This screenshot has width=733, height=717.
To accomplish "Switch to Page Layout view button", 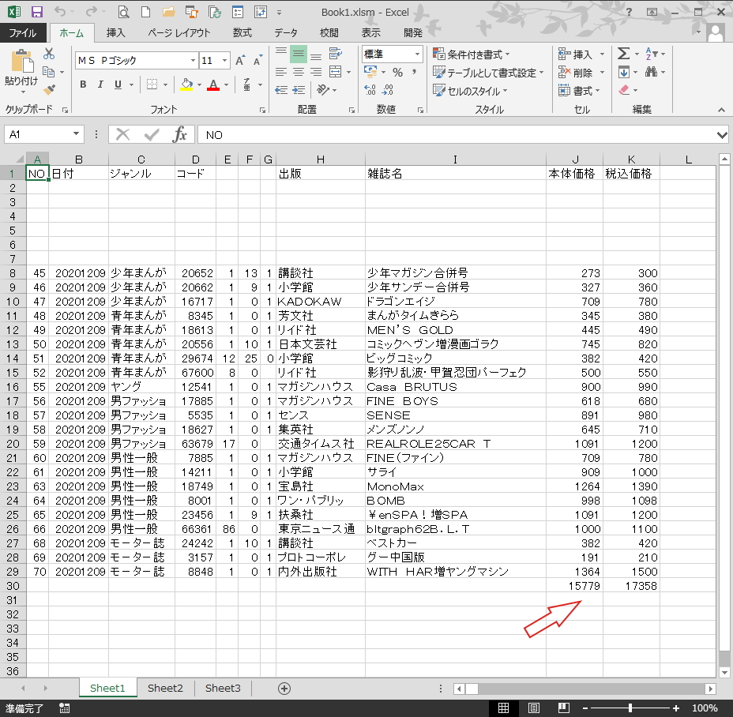I will 534,708.
